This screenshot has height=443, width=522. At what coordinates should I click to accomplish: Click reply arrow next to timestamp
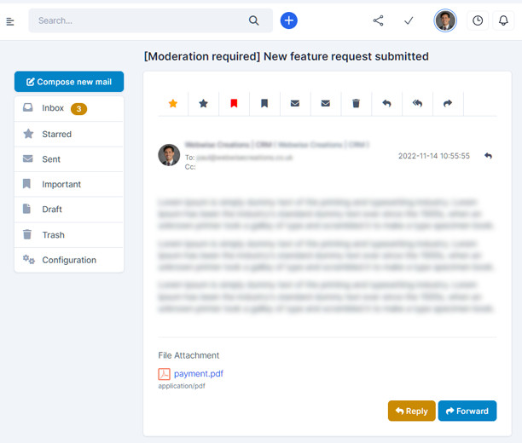[x=488, y=156]
